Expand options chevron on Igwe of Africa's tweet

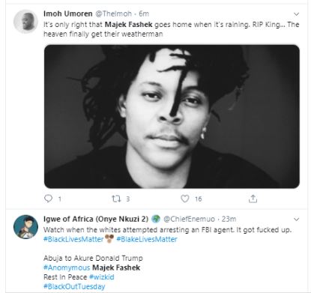coord(296,220)
